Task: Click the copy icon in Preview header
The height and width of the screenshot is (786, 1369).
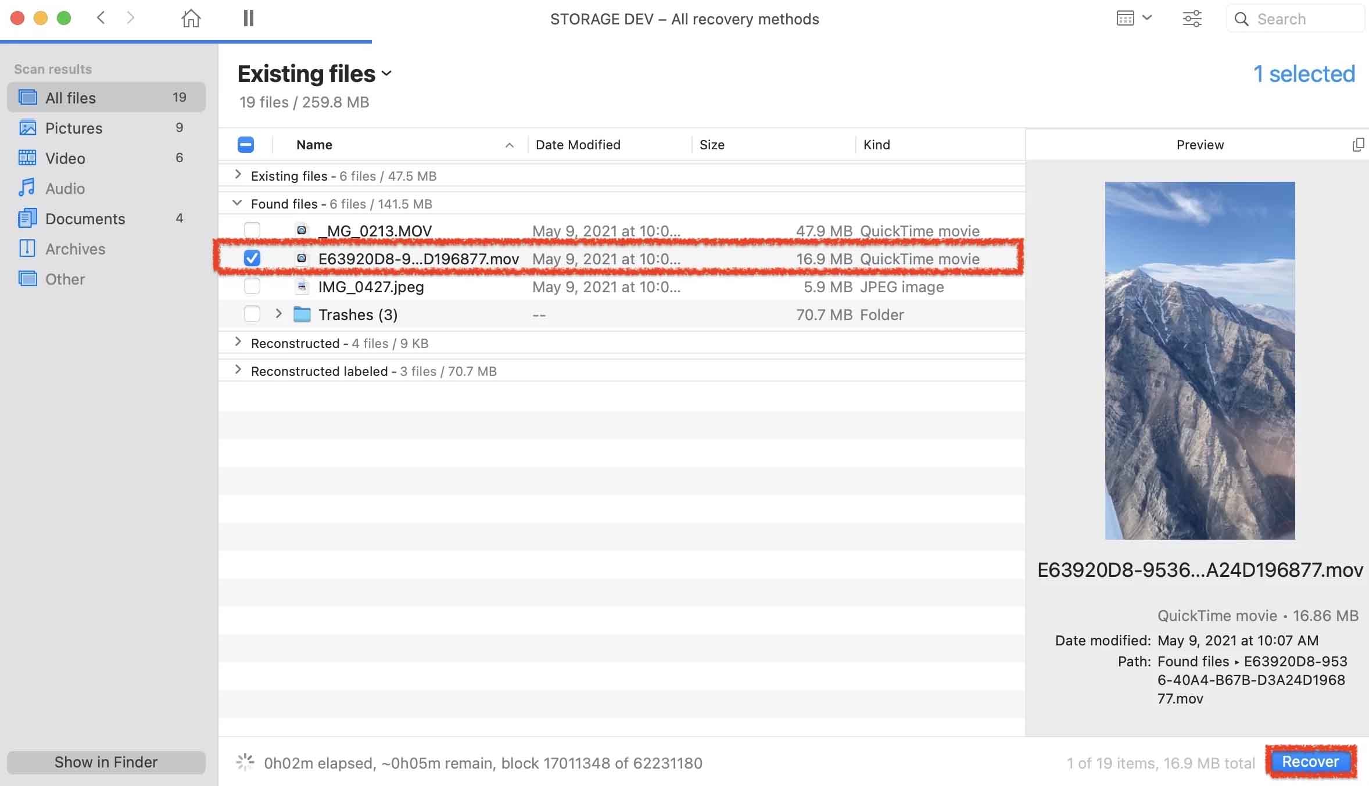Action: 1358,145
